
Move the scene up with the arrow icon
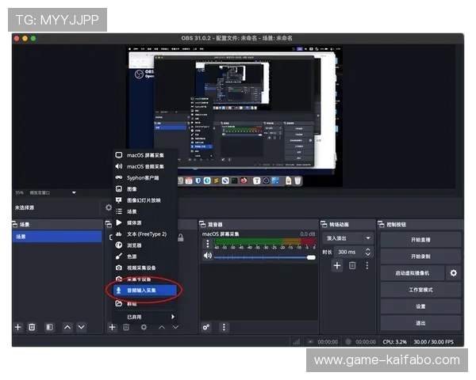pos(67,327)
